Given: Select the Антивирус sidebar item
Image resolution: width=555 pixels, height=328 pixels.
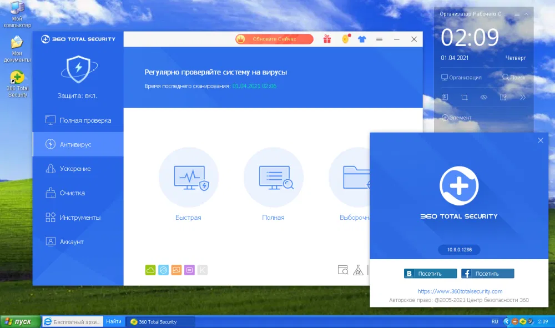Looking at the screenshot, I should click(78, 144).
